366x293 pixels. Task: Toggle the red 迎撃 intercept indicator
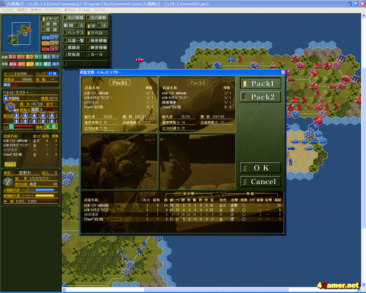[55, 49]
